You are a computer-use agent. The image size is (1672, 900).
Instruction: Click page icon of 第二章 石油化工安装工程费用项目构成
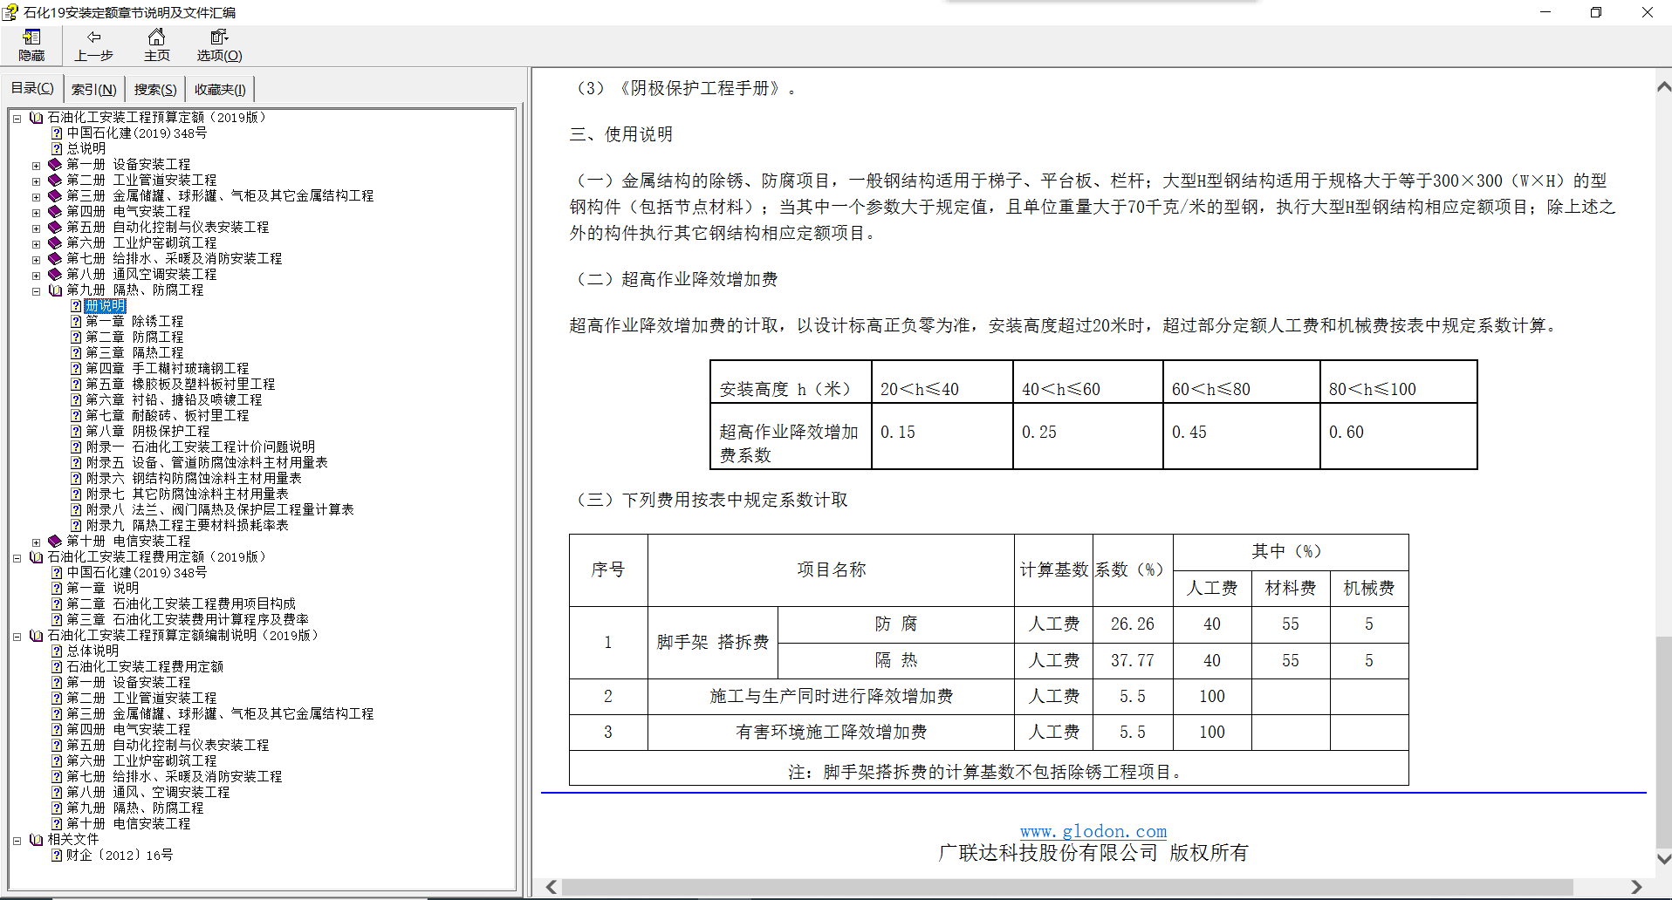[x=57, y=603]
